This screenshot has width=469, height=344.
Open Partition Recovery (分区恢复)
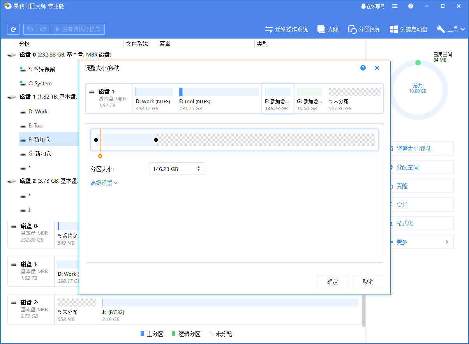coord(364,29)
